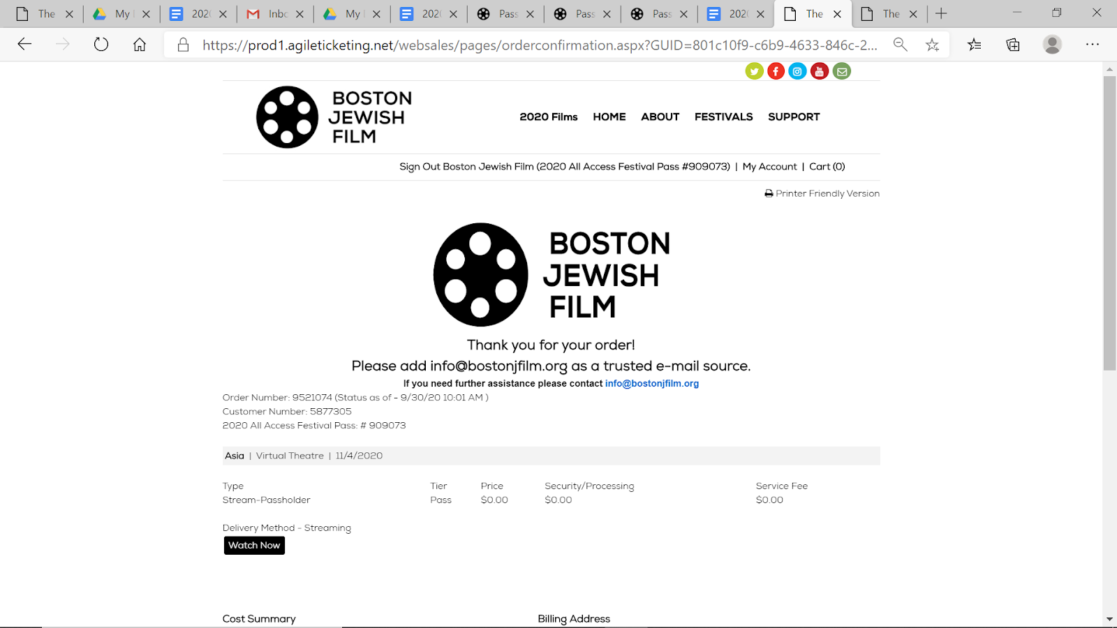Reload the page with the refresh icon

[x=101, y=45]
